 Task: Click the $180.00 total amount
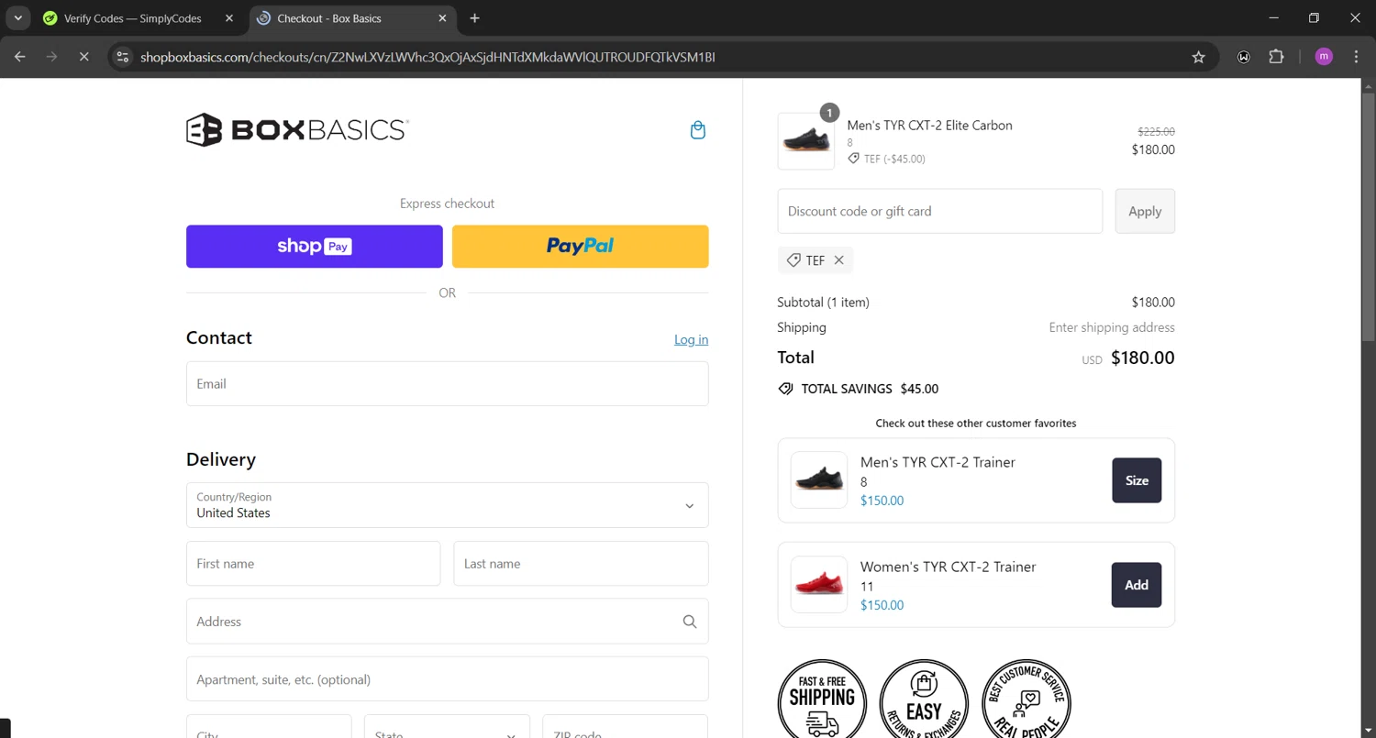pos(1142,358)
